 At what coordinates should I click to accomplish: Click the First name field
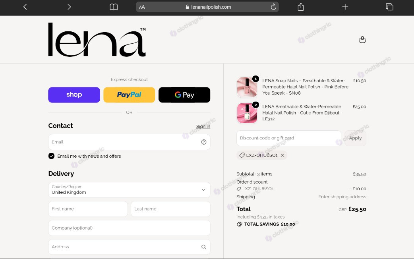(x=88, y=209)
